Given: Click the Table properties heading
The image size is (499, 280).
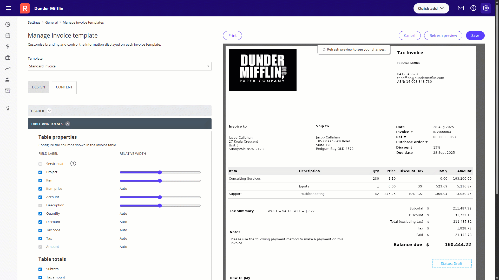Looking at the screenshot, I should [x=57, y=137].
